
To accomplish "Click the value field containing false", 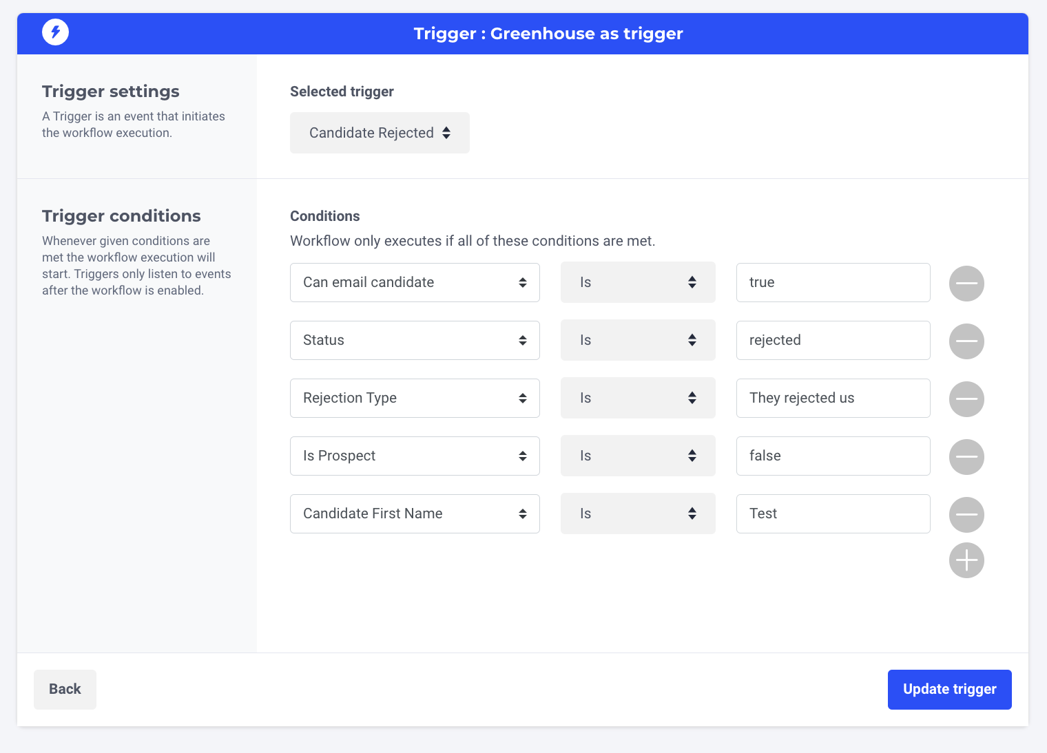I will tap(833, 456).
